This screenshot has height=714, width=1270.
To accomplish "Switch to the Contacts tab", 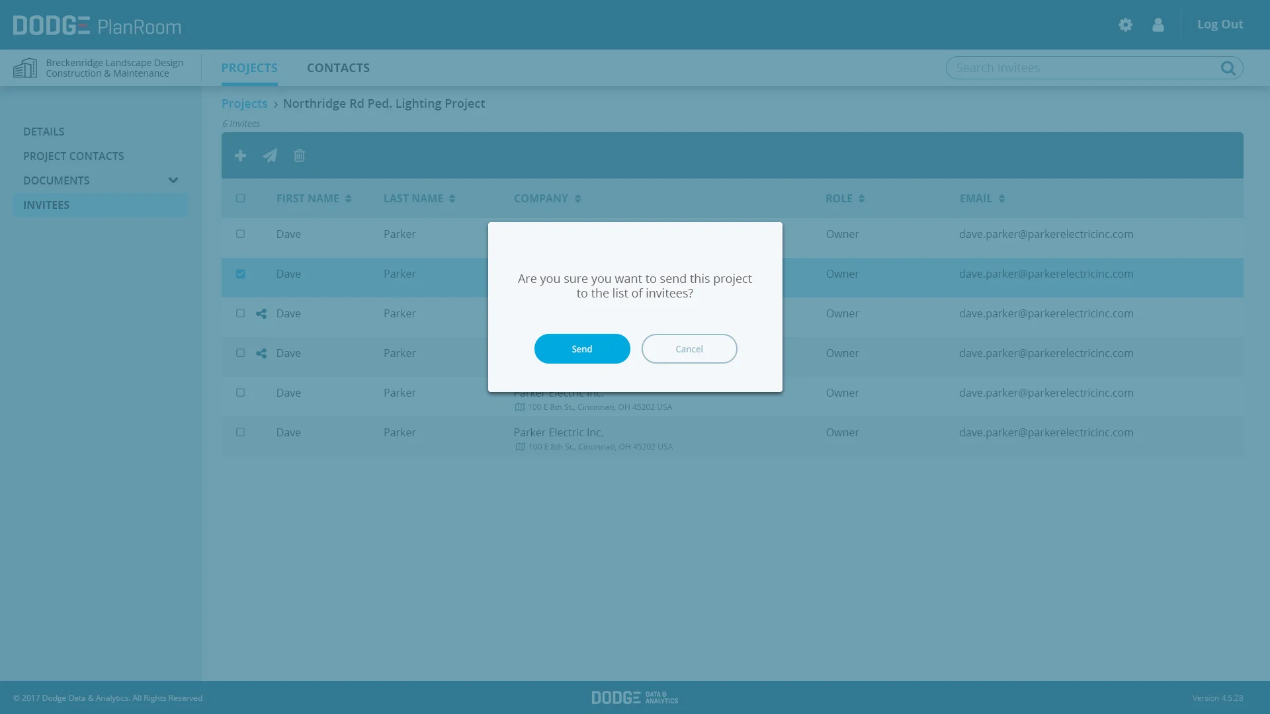I will (338, 68).
